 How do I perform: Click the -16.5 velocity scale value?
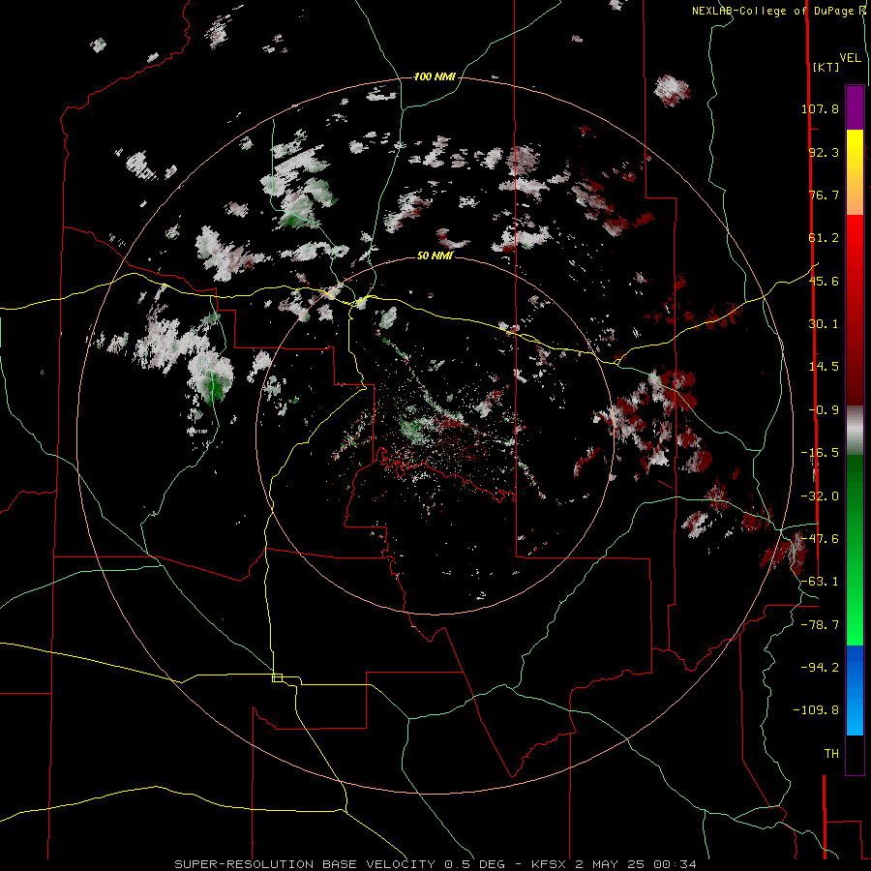tap(820, 453)
